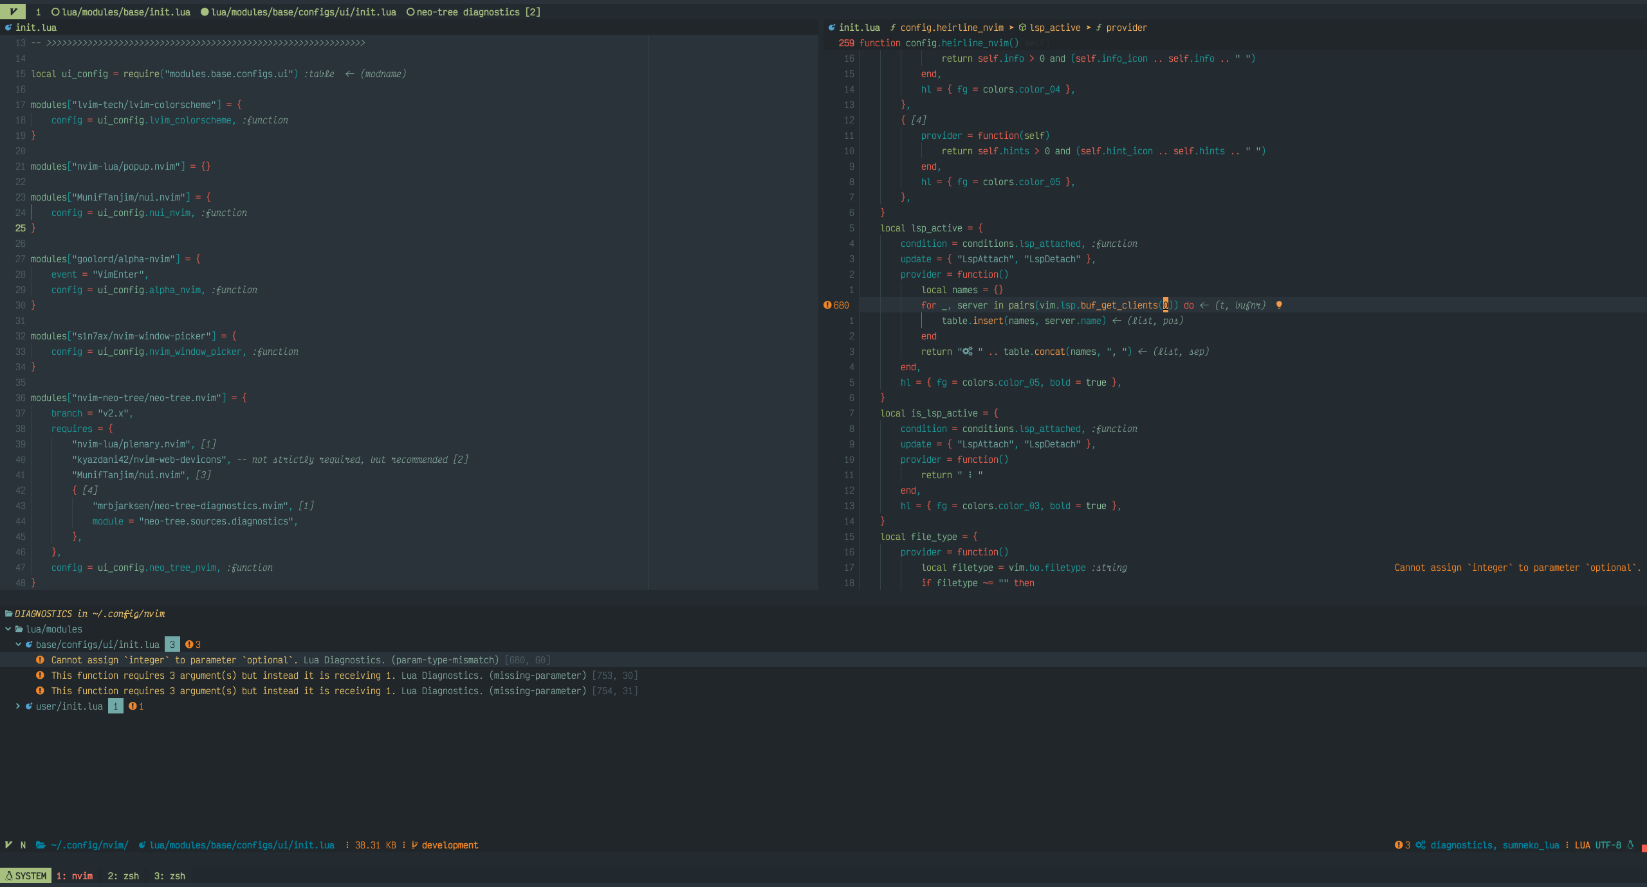Click the Neovim logo in the tabline
The image size is (1647, 887).
[x=13, y=12]
